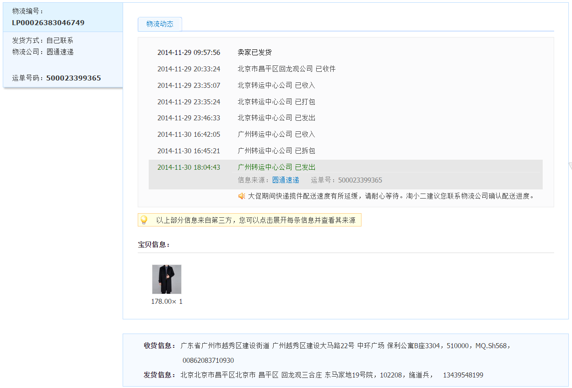
Task: Click the 运单号 inside the highlighted row
Action: 360,180
